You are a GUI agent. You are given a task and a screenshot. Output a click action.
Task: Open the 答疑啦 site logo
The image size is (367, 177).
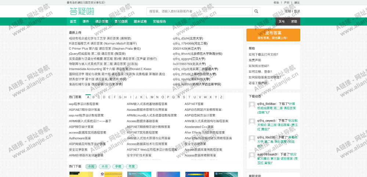point(82,11)
